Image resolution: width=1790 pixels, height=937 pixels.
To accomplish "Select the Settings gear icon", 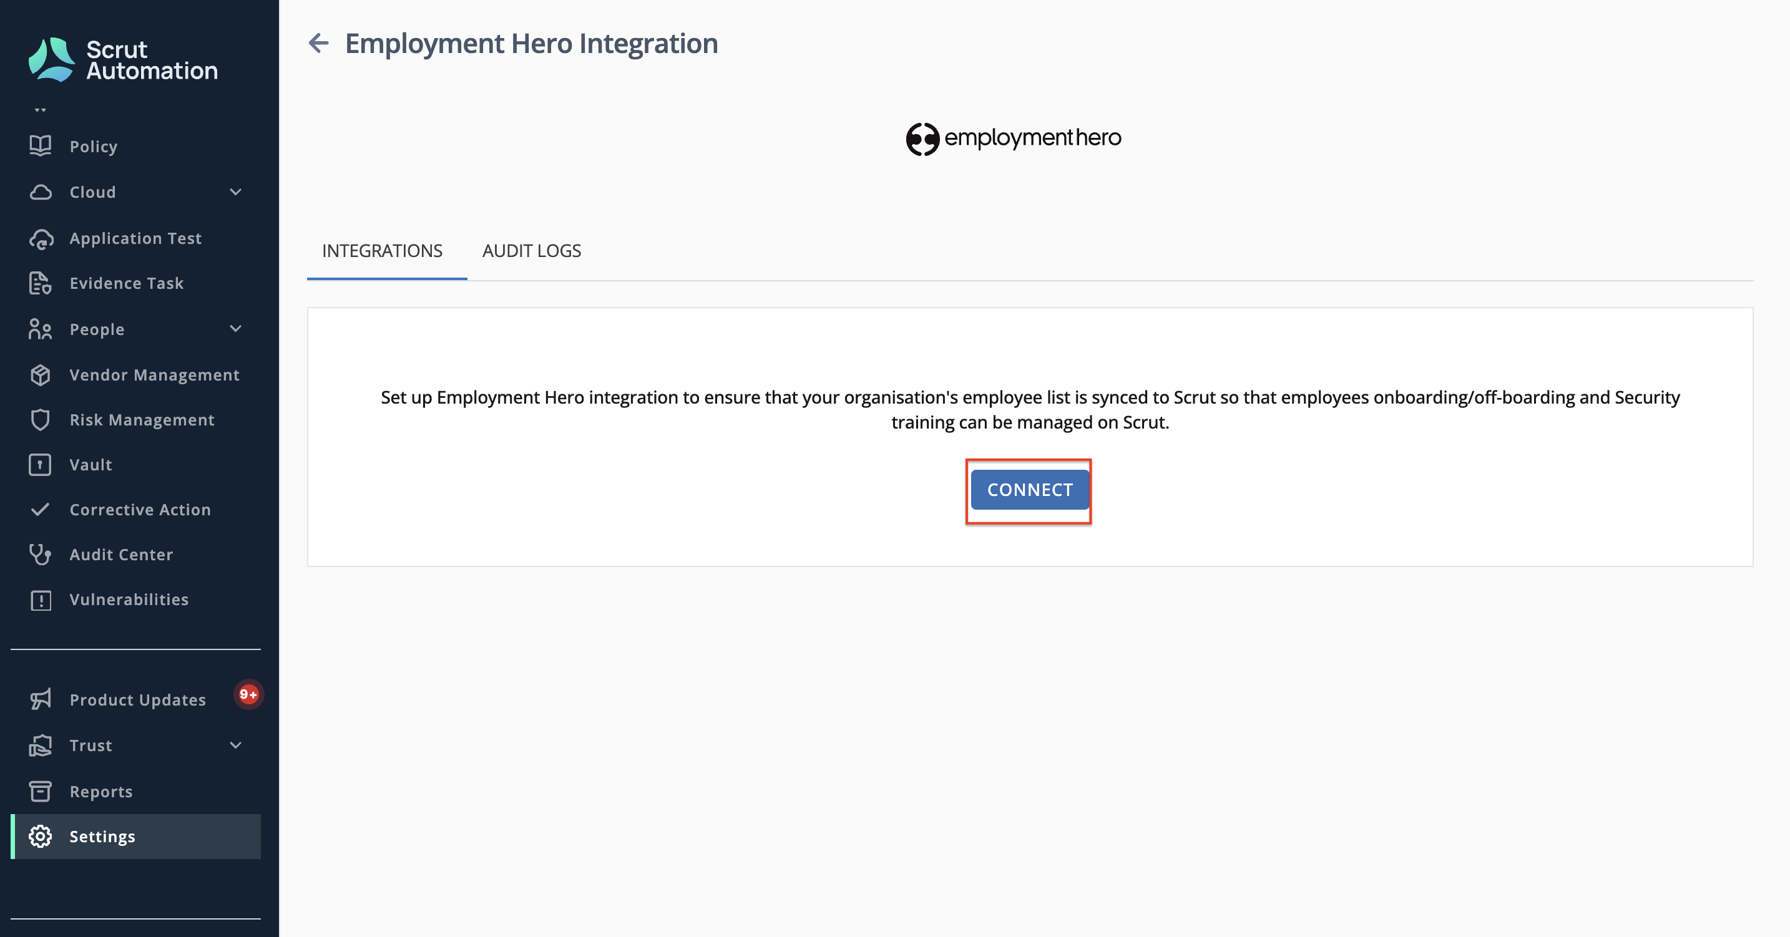I will click(41, 837).
